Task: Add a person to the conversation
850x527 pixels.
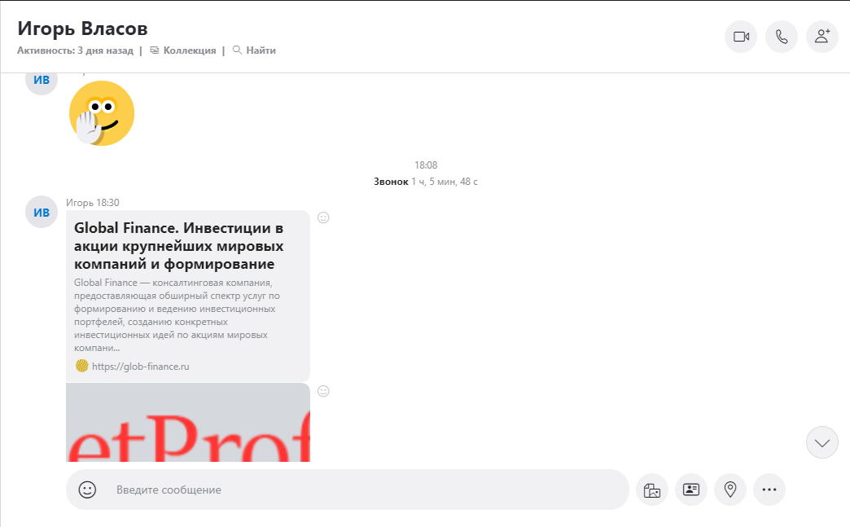Action: 822,37
